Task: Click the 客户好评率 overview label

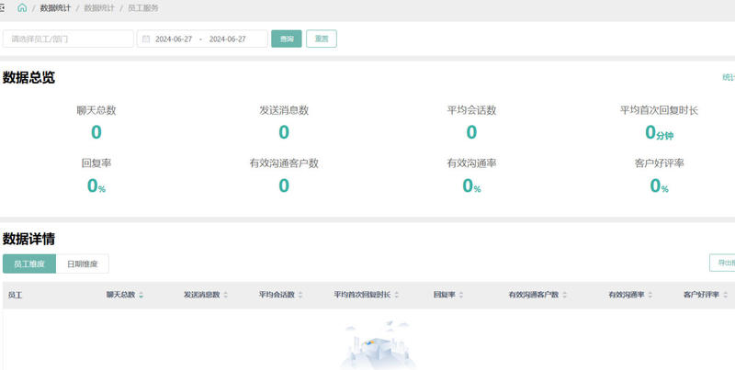Action: pyautogui.click(x=659, y=163)
